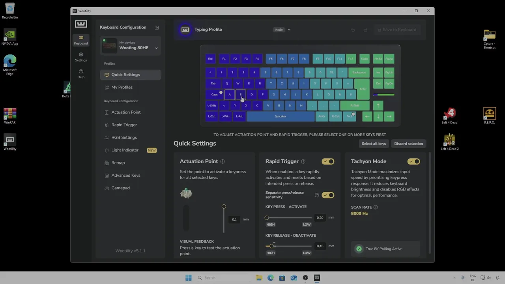
Task: Click the key press 0,20 mm field
Action: click(x=320, y=218)
